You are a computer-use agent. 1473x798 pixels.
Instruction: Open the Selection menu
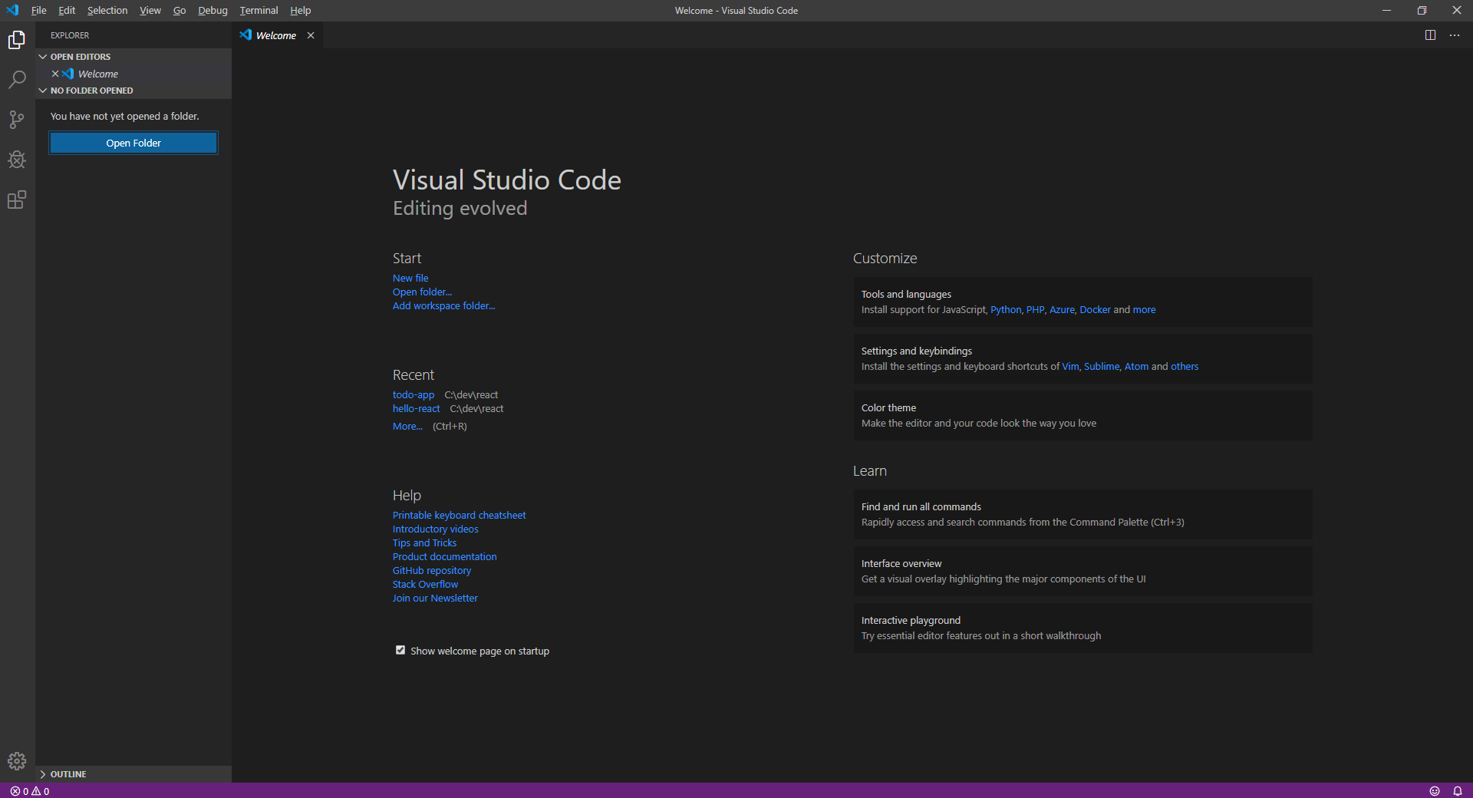pyautogui.click(x=107, y=11)
